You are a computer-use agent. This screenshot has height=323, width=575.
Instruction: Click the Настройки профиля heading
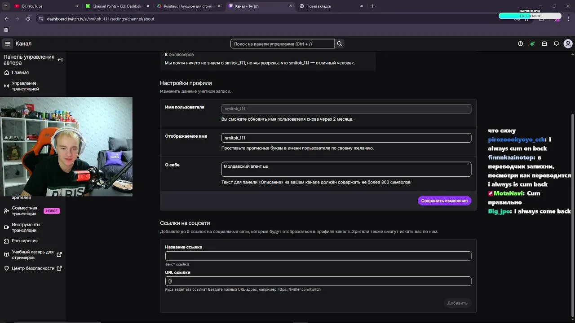pos(186,83)
